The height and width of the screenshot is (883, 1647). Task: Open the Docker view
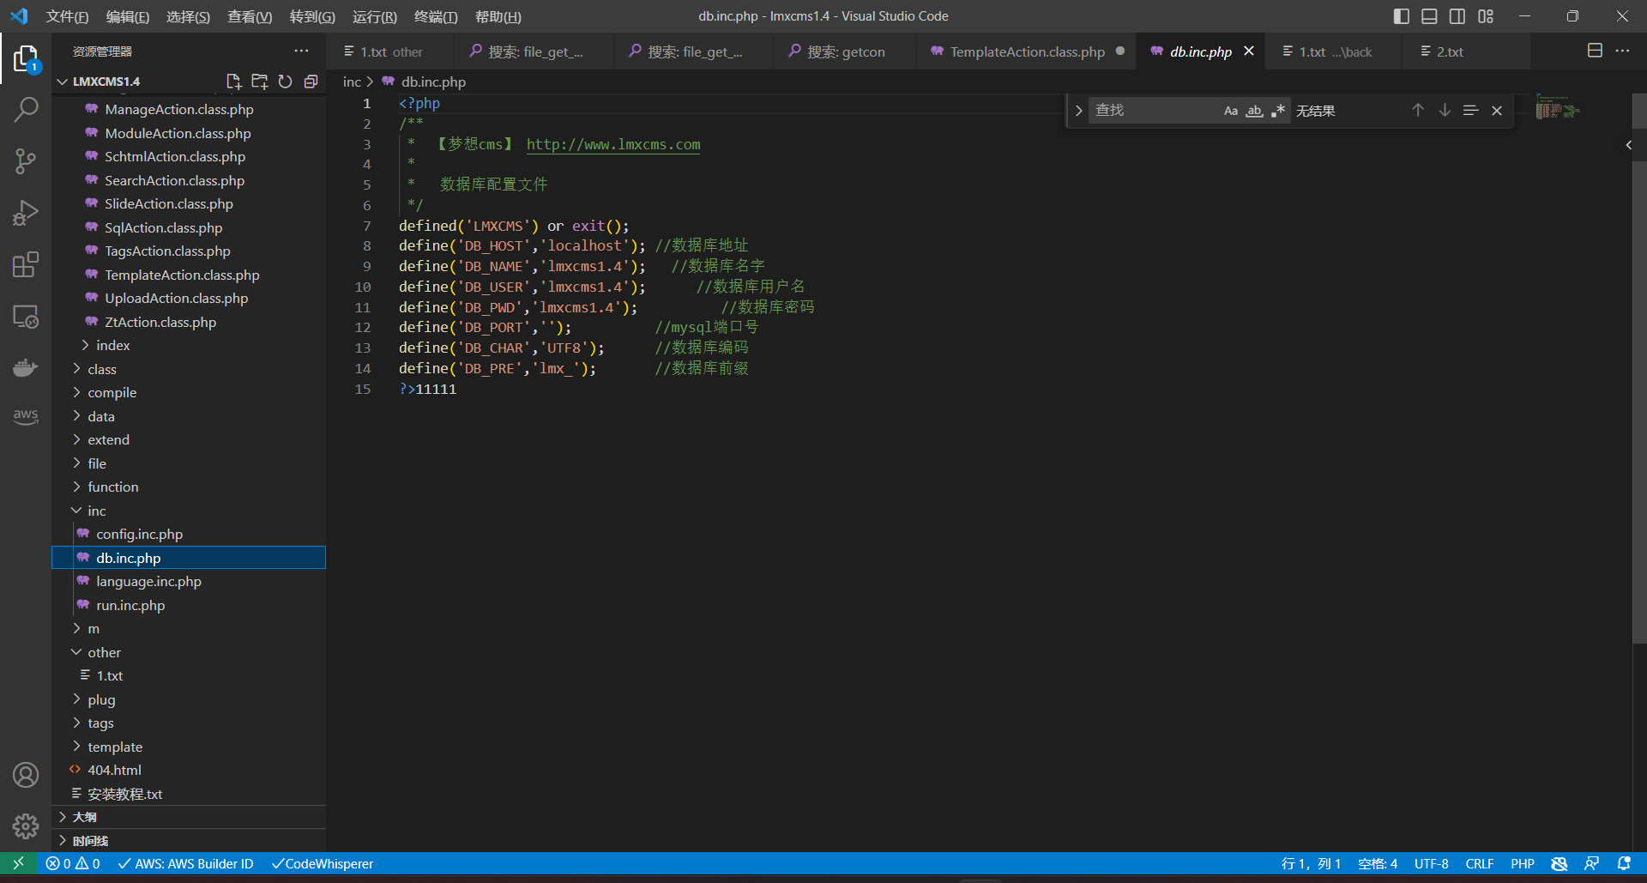coord(26,367)
